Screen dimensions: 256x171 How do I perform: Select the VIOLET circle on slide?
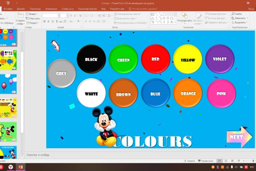220,59
